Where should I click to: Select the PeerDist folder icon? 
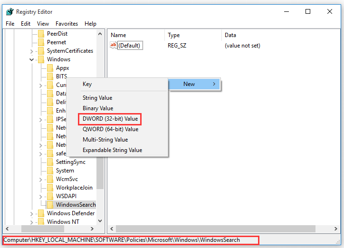point(41,34)
